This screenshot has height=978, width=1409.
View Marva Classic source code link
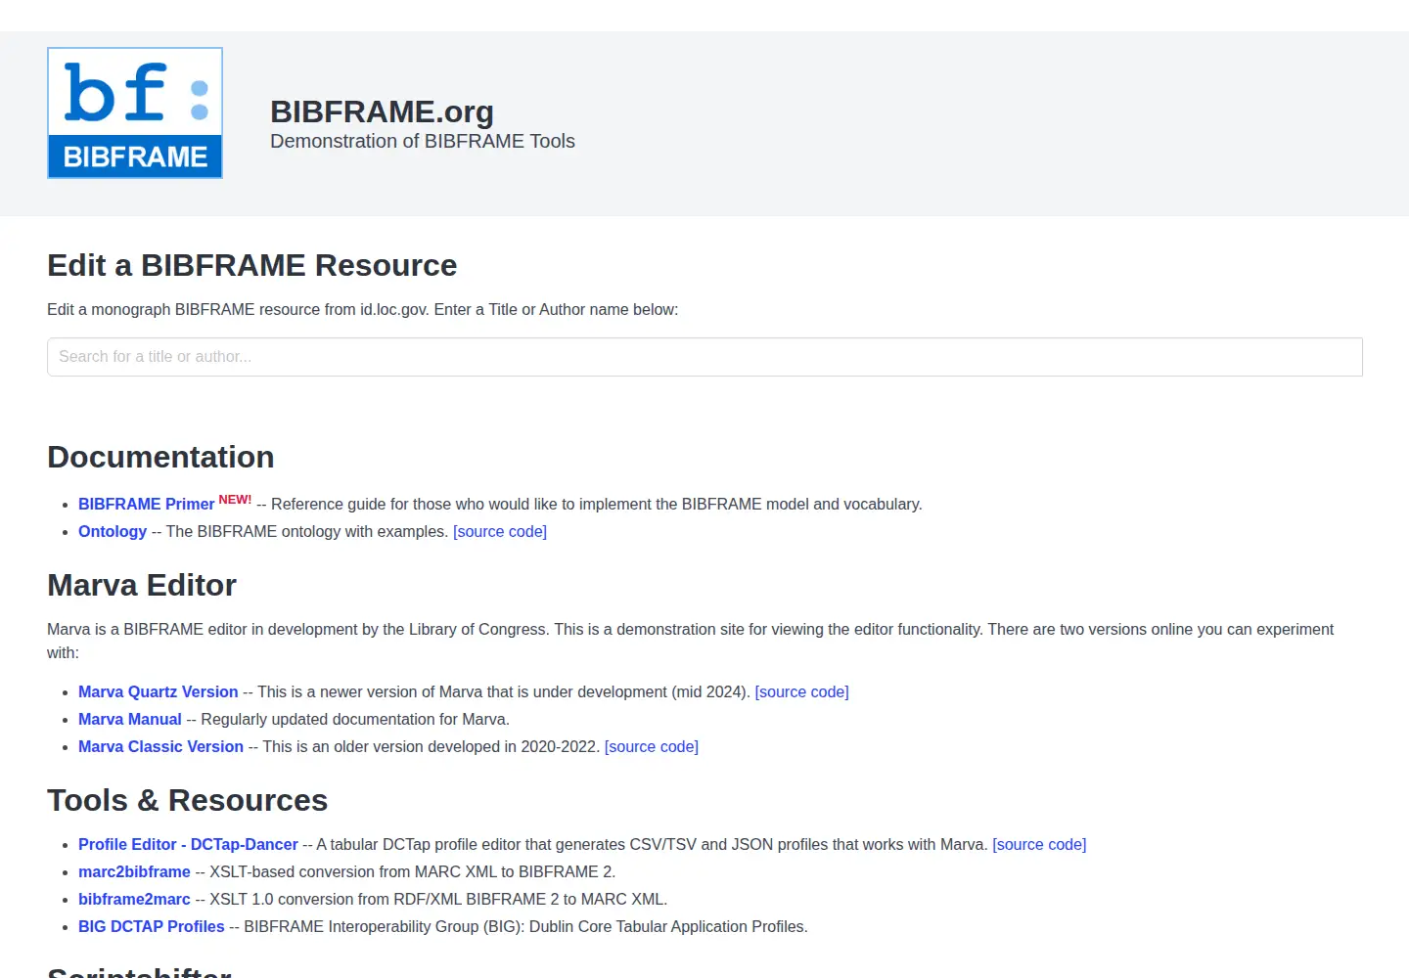652,747
